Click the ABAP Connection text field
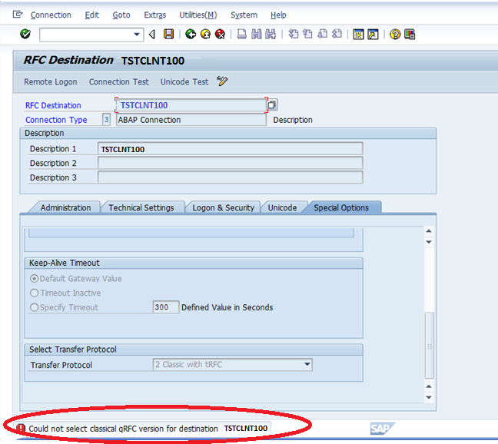The image size is (498, 444). (x=191, y=120)
